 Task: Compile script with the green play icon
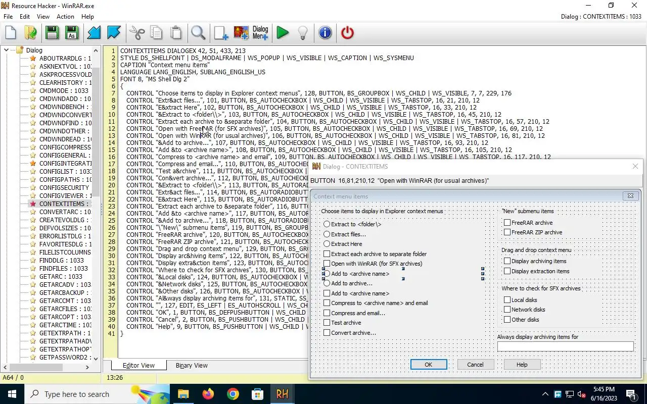coord(283,33)
